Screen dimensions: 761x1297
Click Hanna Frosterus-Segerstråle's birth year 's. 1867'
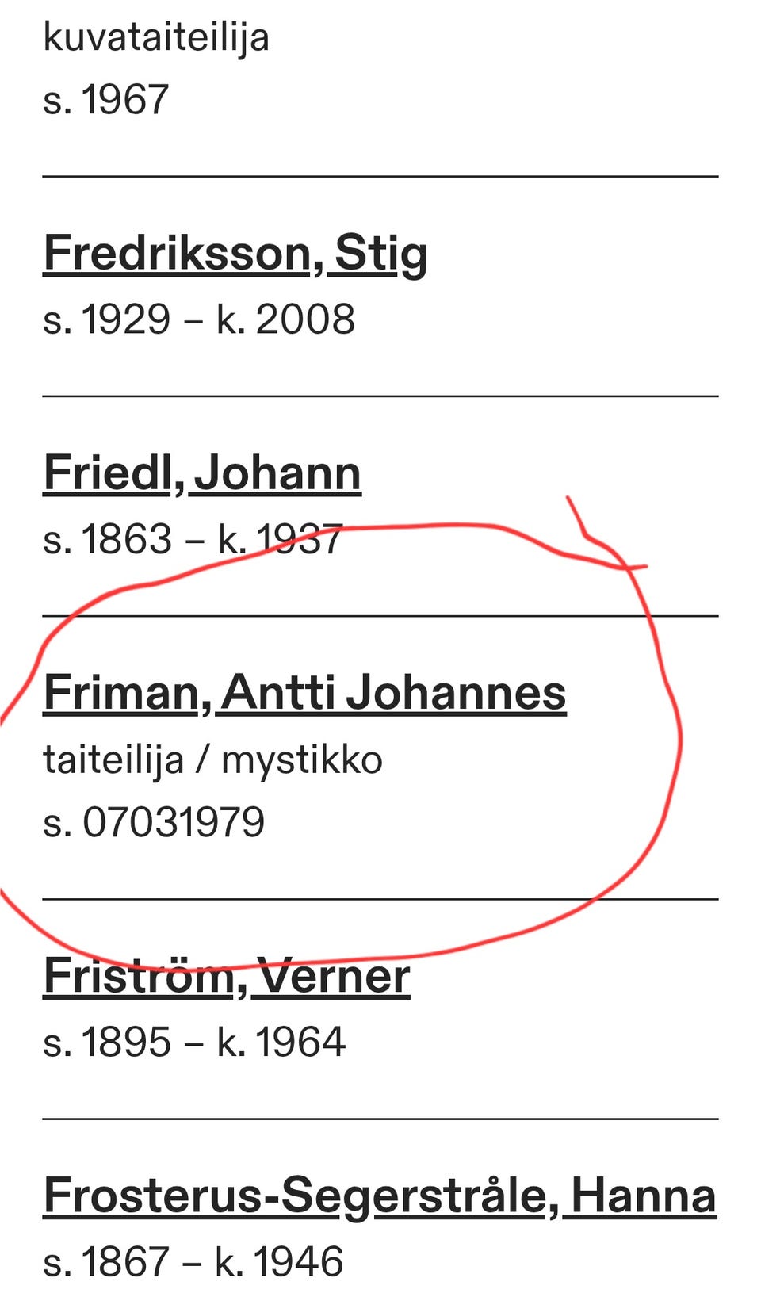pyautogui.click(x=107, y=1262)
